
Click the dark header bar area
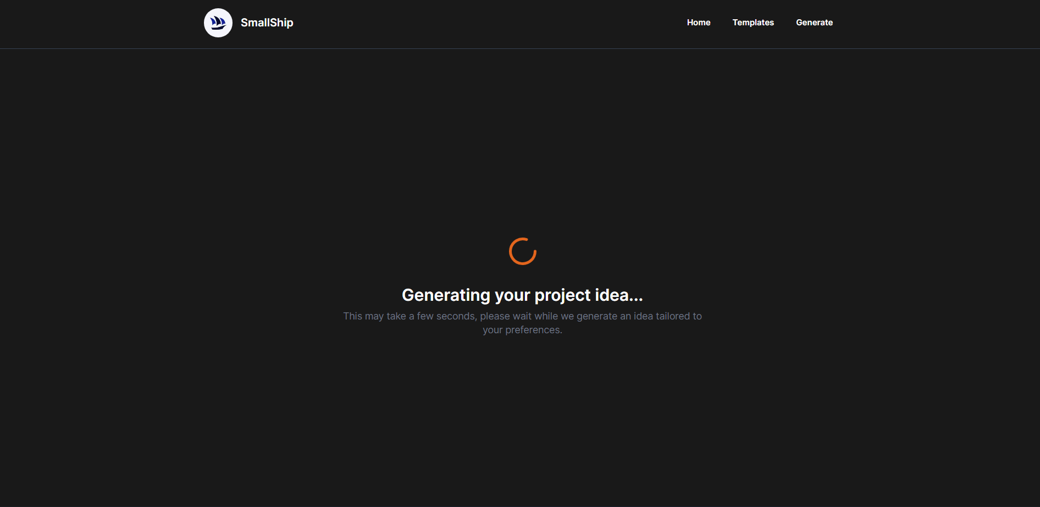(467, 23)
